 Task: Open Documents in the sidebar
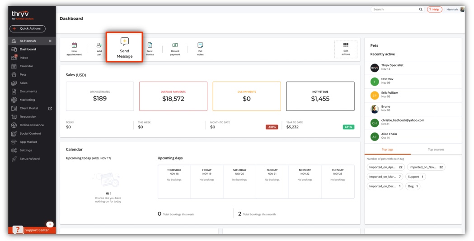[28, 91]
